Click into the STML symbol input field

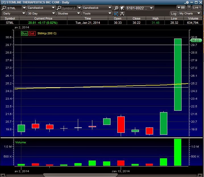coord(14,8)
